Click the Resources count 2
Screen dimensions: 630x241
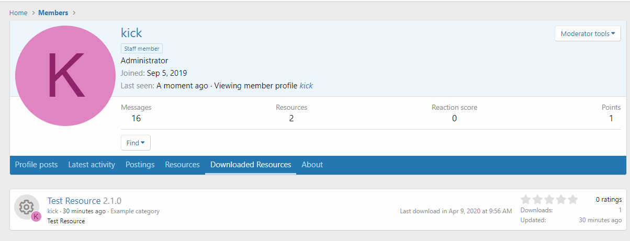pyautogui.click(x=291, y=118)
